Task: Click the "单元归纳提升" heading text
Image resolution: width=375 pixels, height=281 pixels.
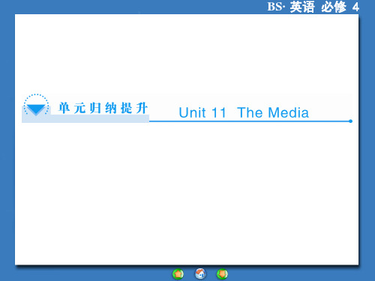Action: 103,108
